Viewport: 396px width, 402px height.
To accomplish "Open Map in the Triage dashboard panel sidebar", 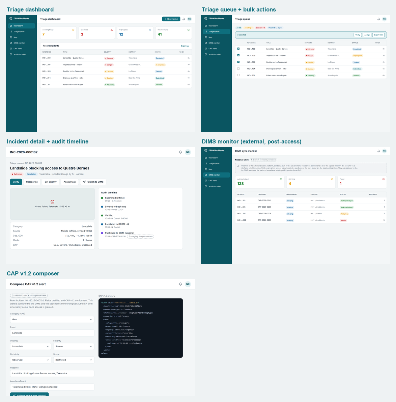I will coord(22,37).
